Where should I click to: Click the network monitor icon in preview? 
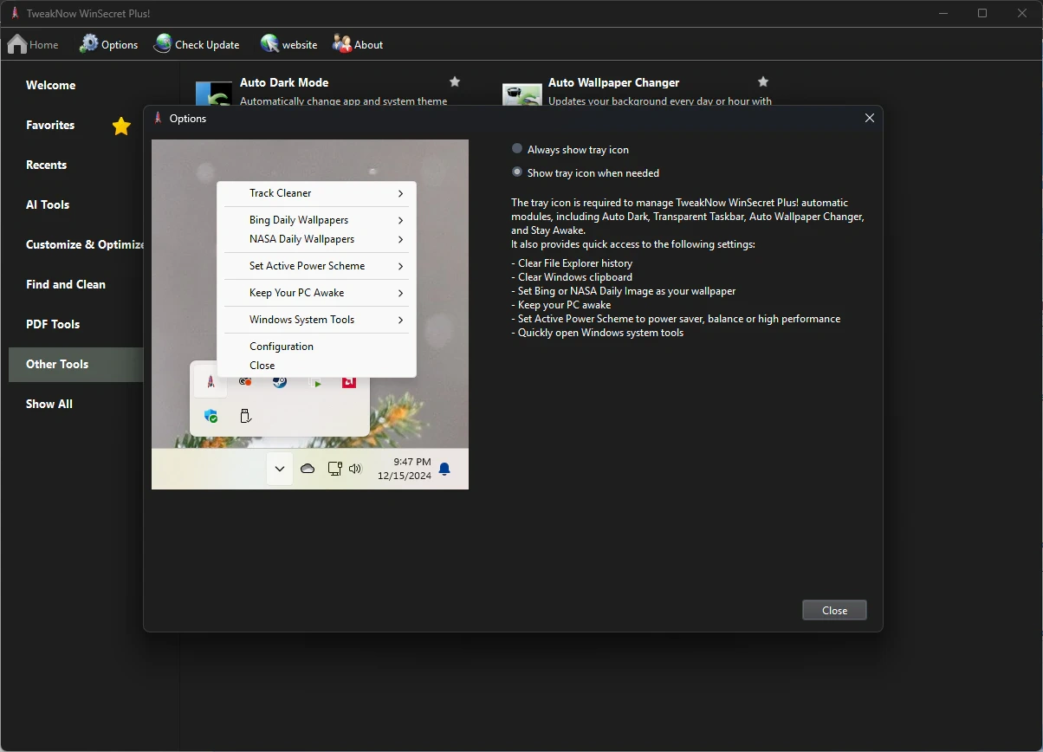(x=335, y=469)
